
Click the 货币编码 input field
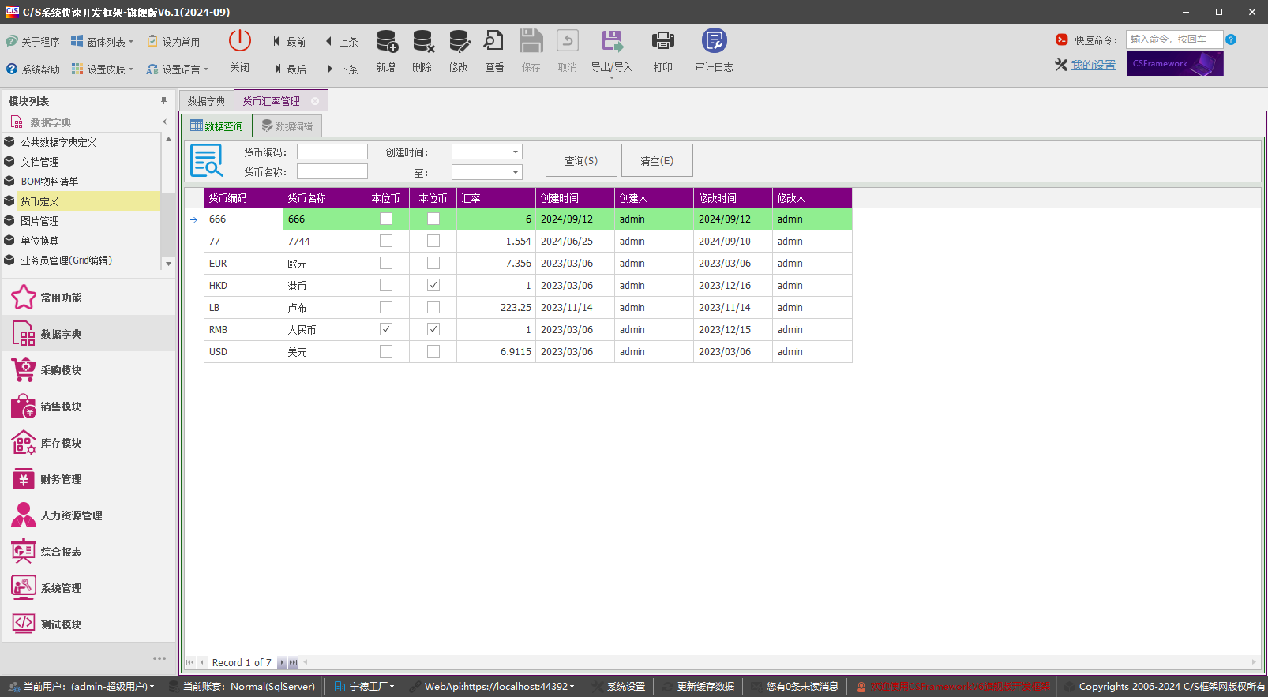click(332, 152)
